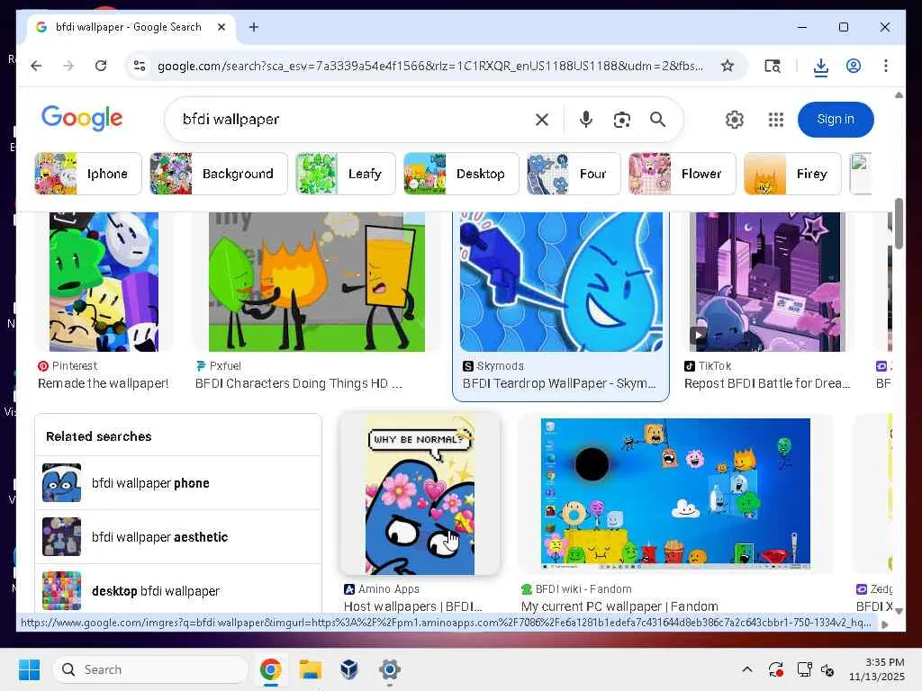
Task: Go back to the previous page
Action: pyautogui.click(x=36, y=66)
